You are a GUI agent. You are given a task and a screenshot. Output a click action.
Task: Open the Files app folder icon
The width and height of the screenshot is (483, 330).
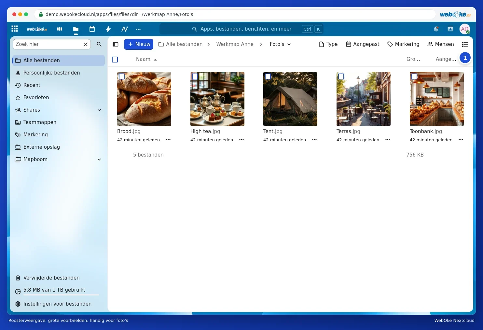pyautogui.click(x=76, y=29)
